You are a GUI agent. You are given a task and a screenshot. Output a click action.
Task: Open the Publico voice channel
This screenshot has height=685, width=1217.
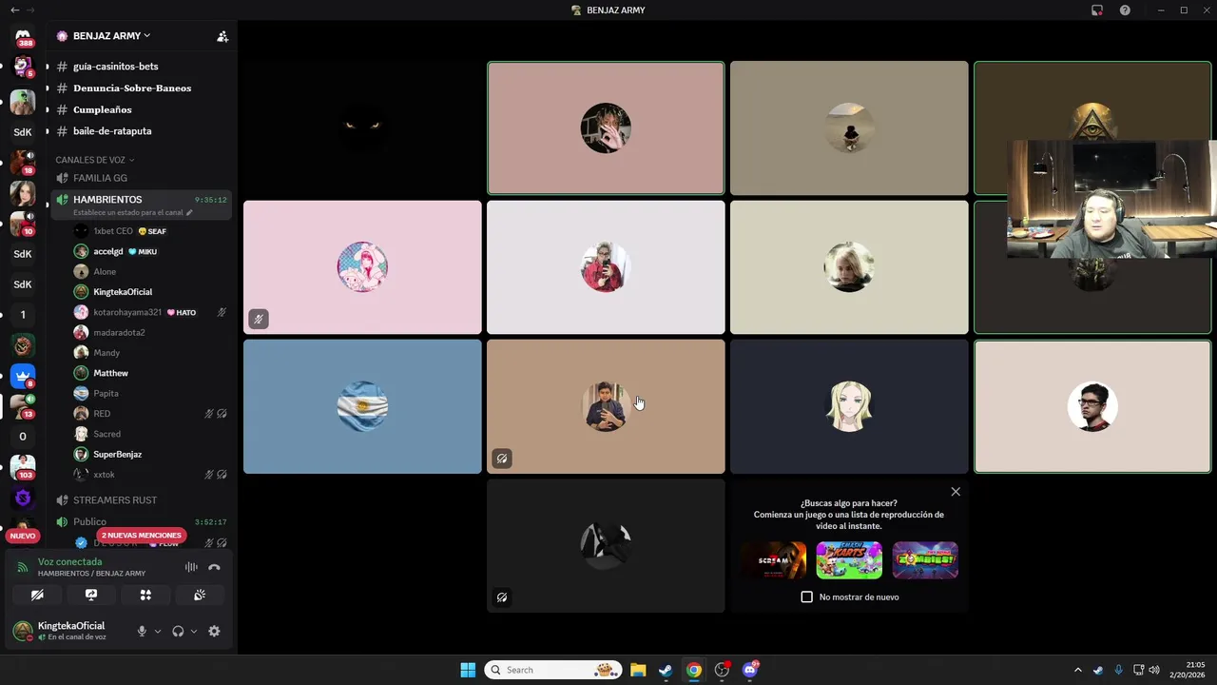tap(140, 521)
